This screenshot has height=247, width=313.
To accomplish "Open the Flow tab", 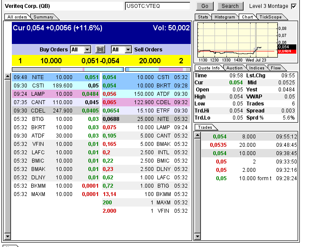I will (276, 68).
